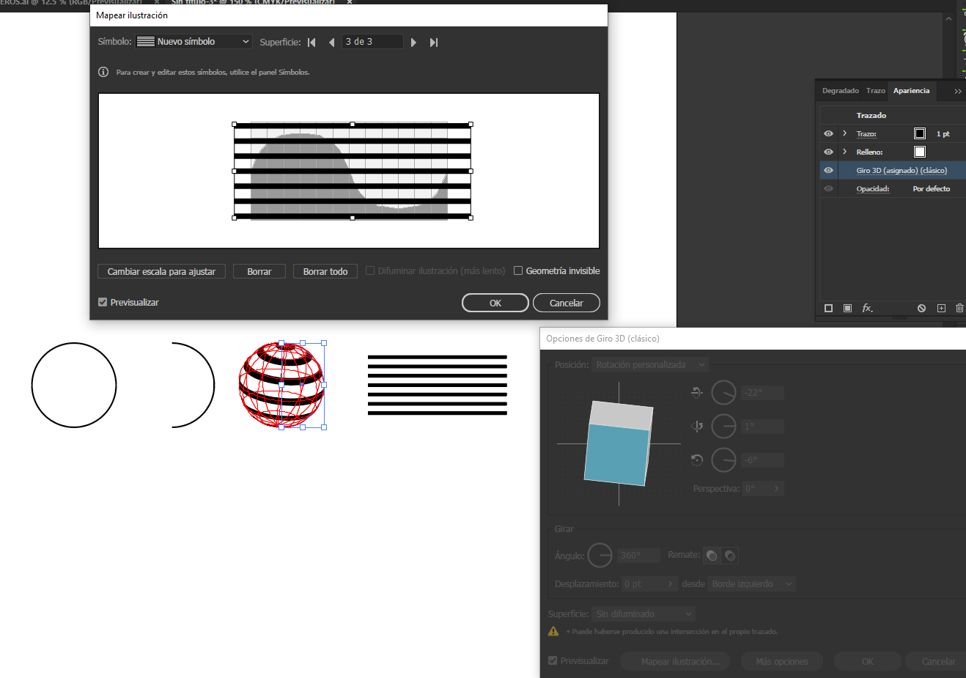Select the half-circle arc on canvas
The height and width of the screenshot is (678, 966).
click(x=193, y=385)
